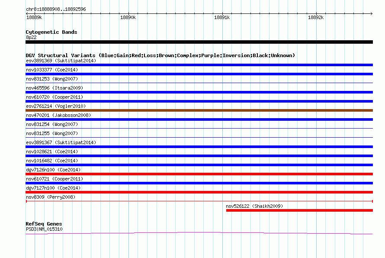Click the nsv610721 (Cooper2011) label
The height and width of the screenshot is (258, 385).
click(55, 179)
